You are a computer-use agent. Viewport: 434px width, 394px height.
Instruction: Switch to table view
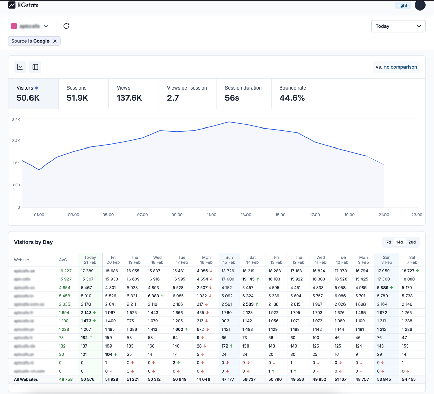click(35, 67)
